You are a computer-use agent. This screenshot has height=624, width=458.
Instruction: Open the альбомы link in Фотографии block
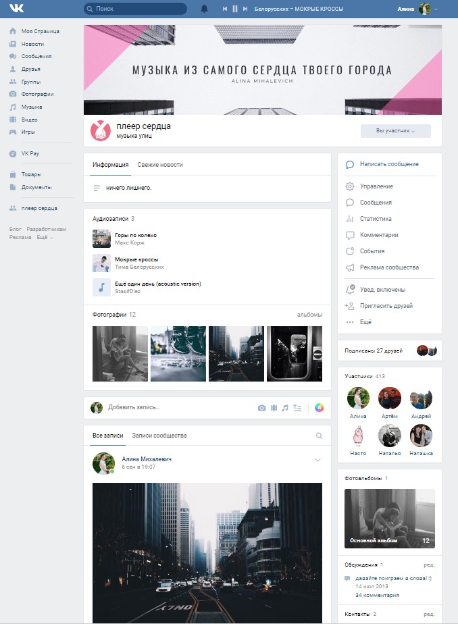[309, 315]
